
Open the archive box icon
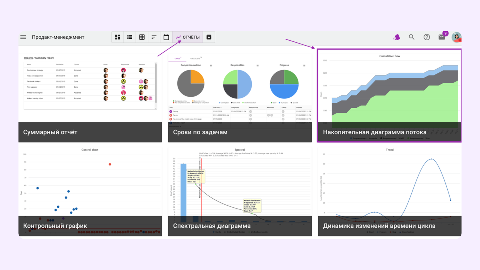209,37
